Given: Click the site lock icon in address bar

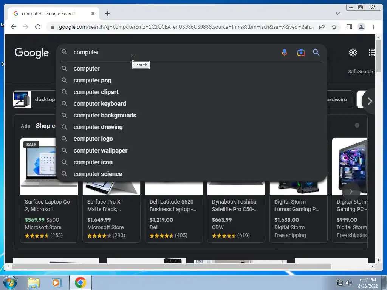Looking at the screenshot, I should [53, 27].
